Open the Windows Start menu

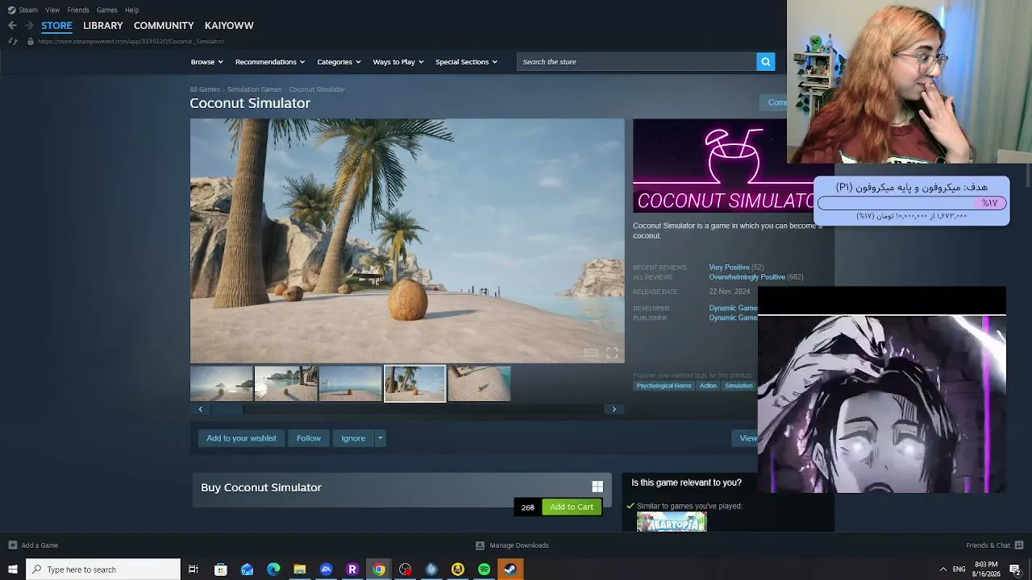tap(13, 570)
